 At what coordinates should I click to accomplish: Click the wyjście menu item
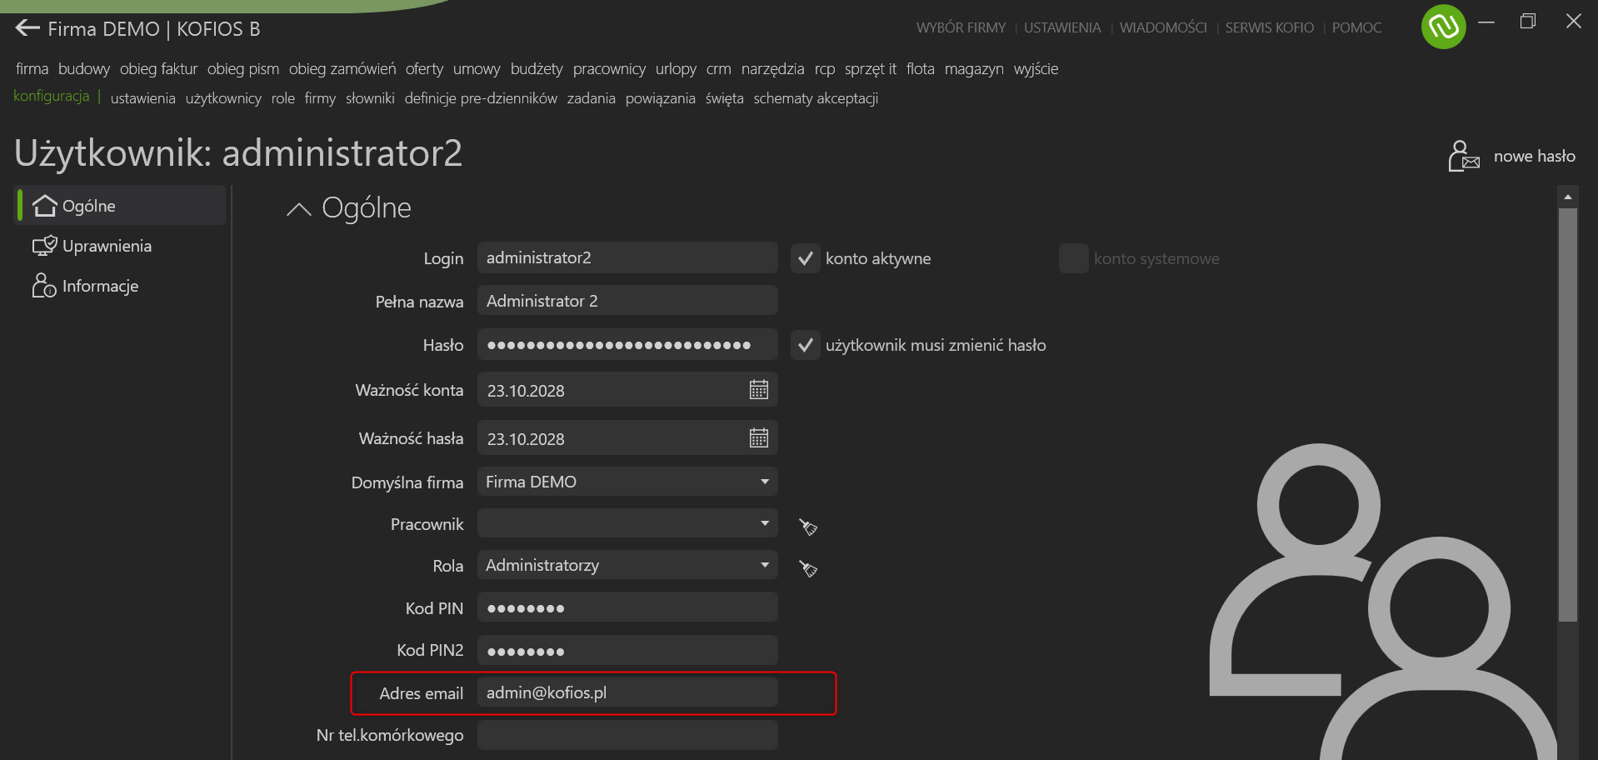click(x=1036, y=69)
